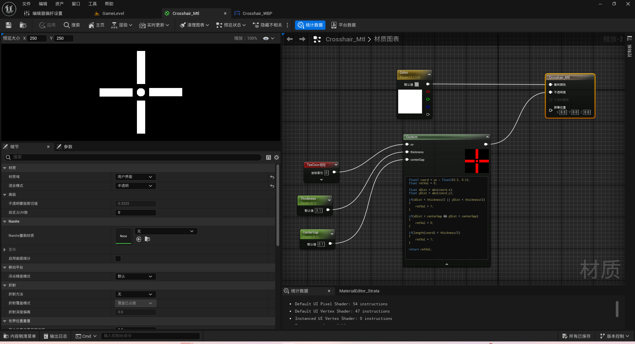The width and height of the screenshot is (635, 344).
Task: Open the 编辑 (Edit) menu
Action: (43, 4)
